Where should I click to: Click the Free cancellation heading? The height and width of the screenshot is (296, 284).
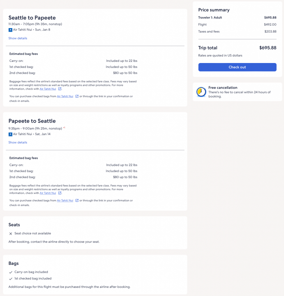click(x=223, y=88)
